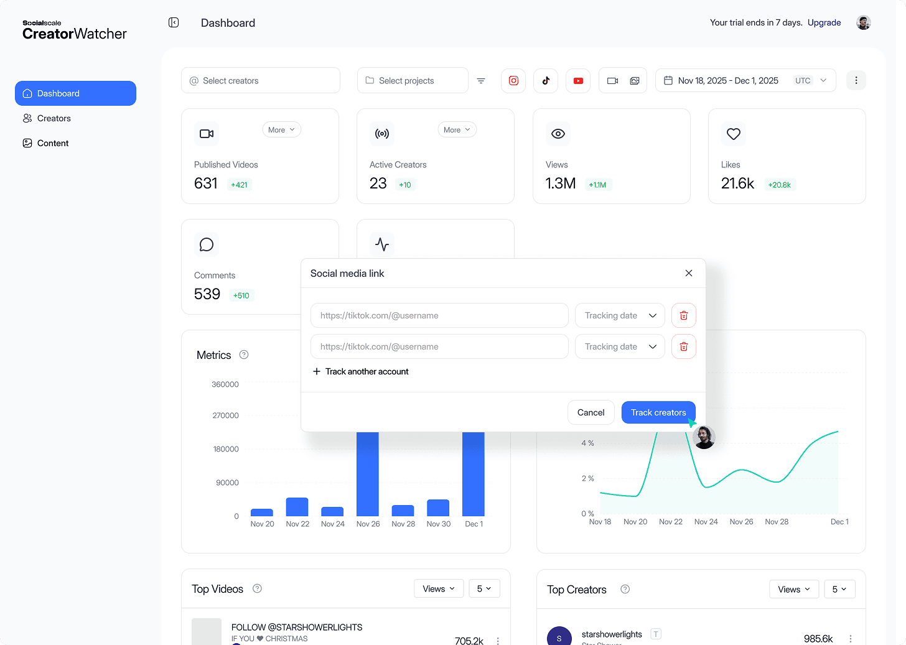Click the first TikTok URL input field
The width and height of the screenshot is (906, 645).
(x=439, y=315)
